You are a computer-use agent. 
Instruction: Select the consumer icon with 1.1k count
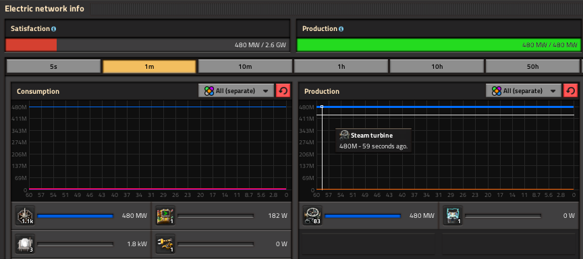25,216
